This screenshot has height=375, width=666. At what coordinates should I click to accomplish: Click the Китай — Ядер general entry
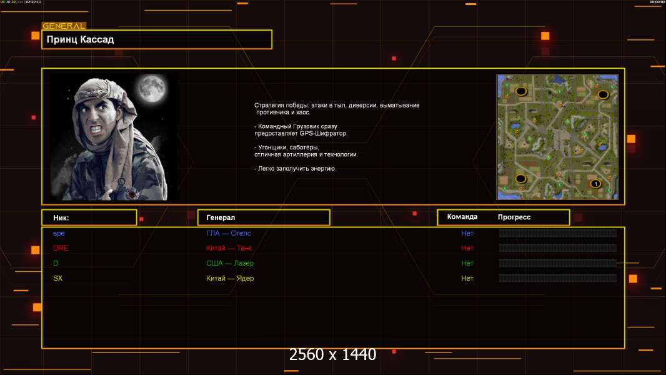(230, 278)
